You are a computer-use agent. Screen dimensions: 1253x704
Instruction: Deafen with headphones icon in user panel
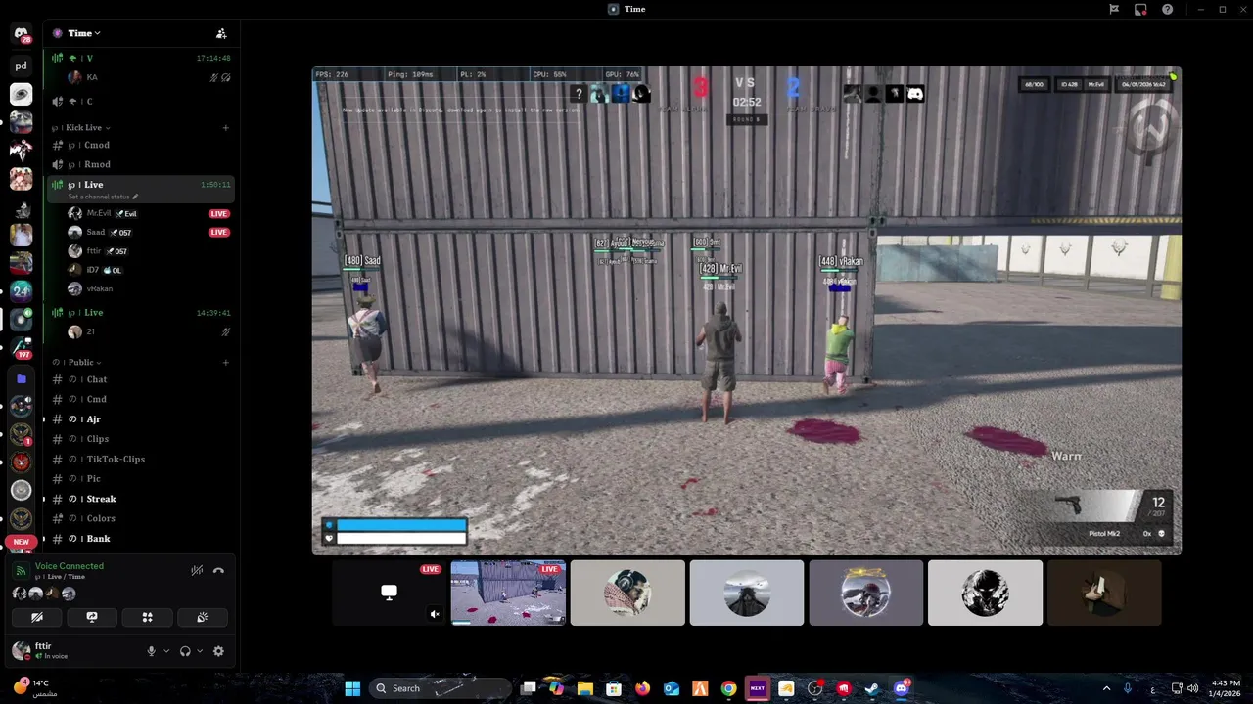185,651
